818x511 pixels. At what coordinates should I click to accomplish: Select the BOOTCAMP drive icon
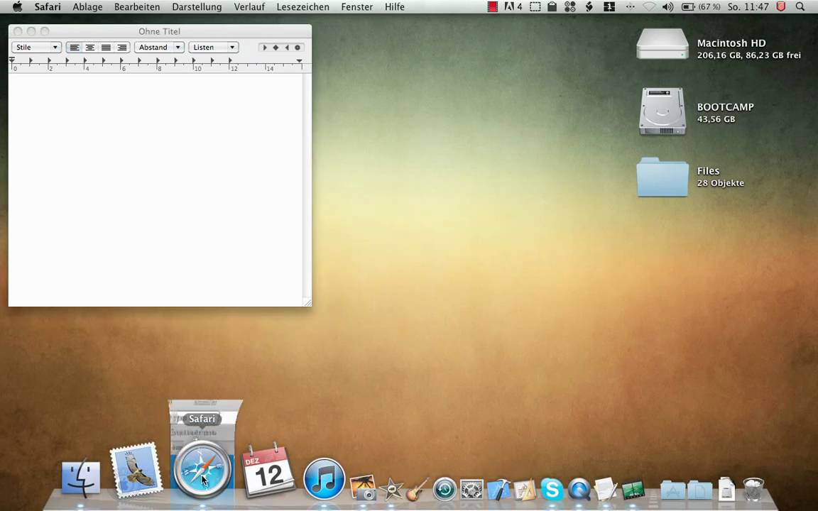click(x=662, y=111)
